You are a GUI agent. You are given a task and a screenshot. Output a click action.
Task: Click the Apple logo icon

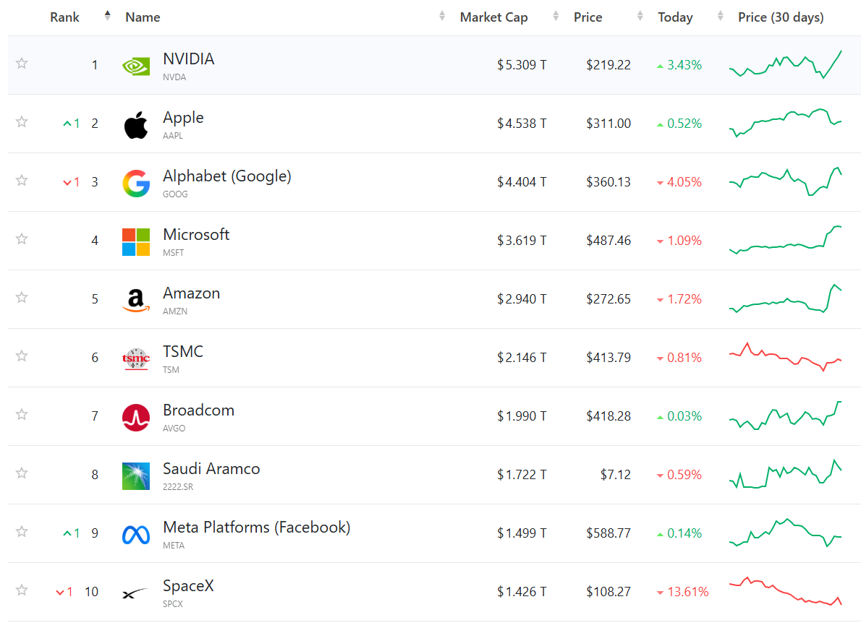(x=135, y=125)
